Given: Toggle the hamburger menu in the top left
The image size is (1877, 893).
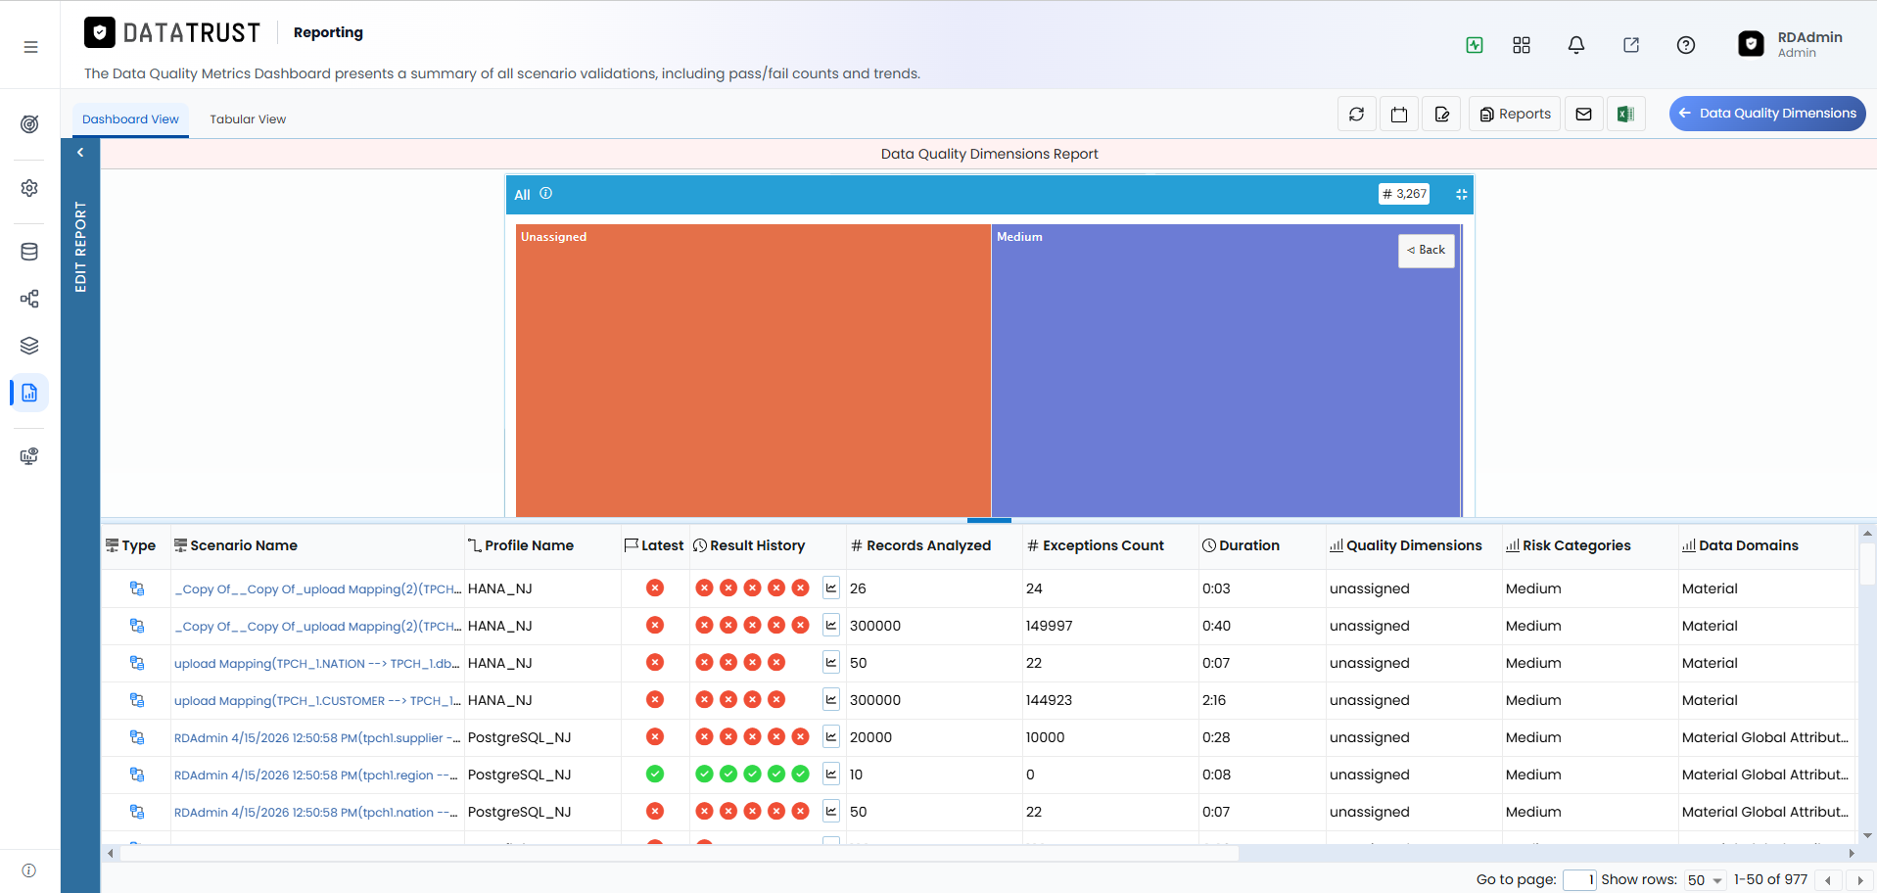Looking at the screenshot, I should (30, 47).
